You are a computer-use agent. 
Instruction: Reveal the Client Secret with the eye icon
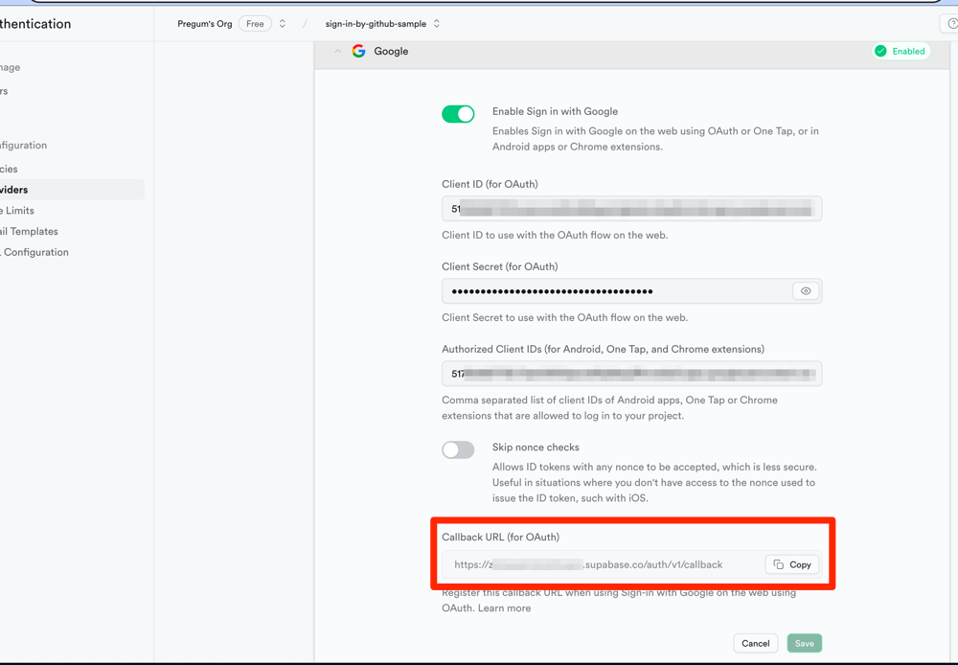click(x=806, y=290)
